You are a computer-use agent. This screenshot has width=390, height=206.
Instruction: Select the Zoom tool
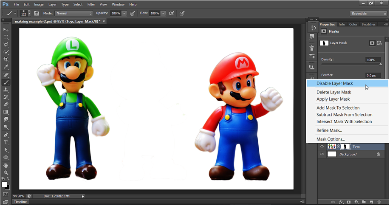[x=6, y=173]
